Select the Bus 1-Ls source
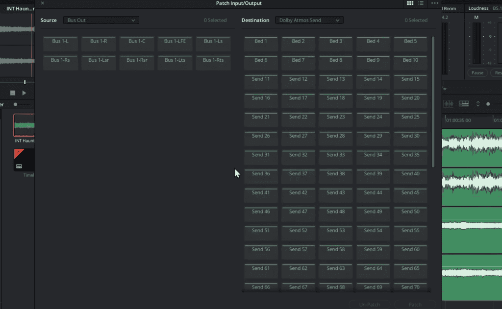 coord(213,44)
